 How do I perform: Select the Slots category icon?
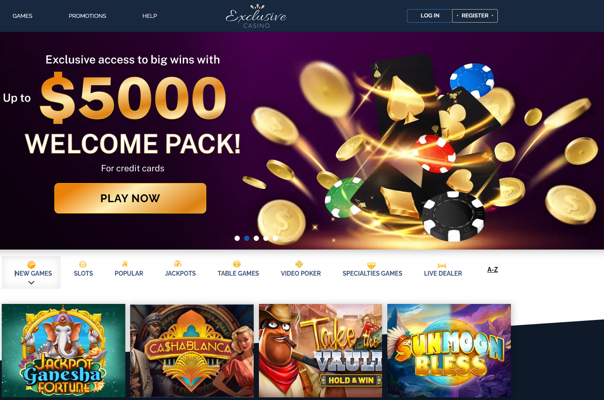[83, 264]
